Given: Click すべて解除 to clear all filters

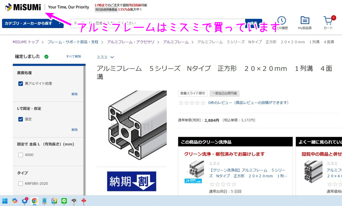Looking at the screenshot, I should (73, 56).
